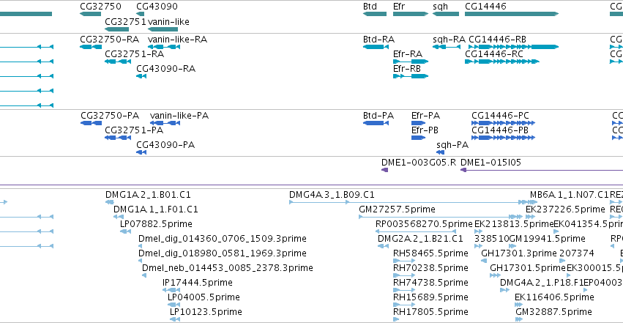Select EST EK237226.5prime
Viewport: 623px width, 323px height.
point(531,217)
